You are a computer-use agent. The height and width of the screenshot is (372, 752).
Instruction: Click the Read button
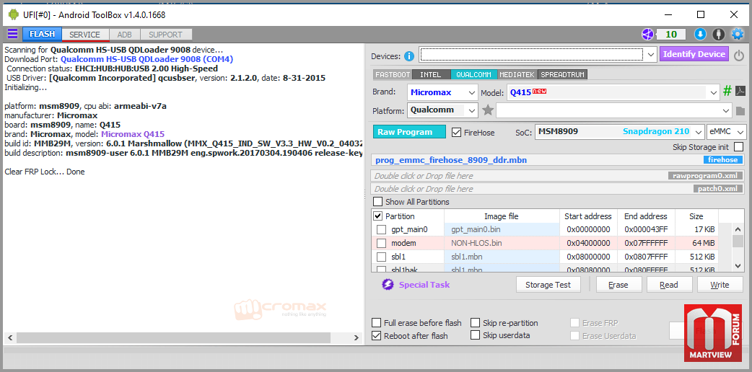coord(669,285)
